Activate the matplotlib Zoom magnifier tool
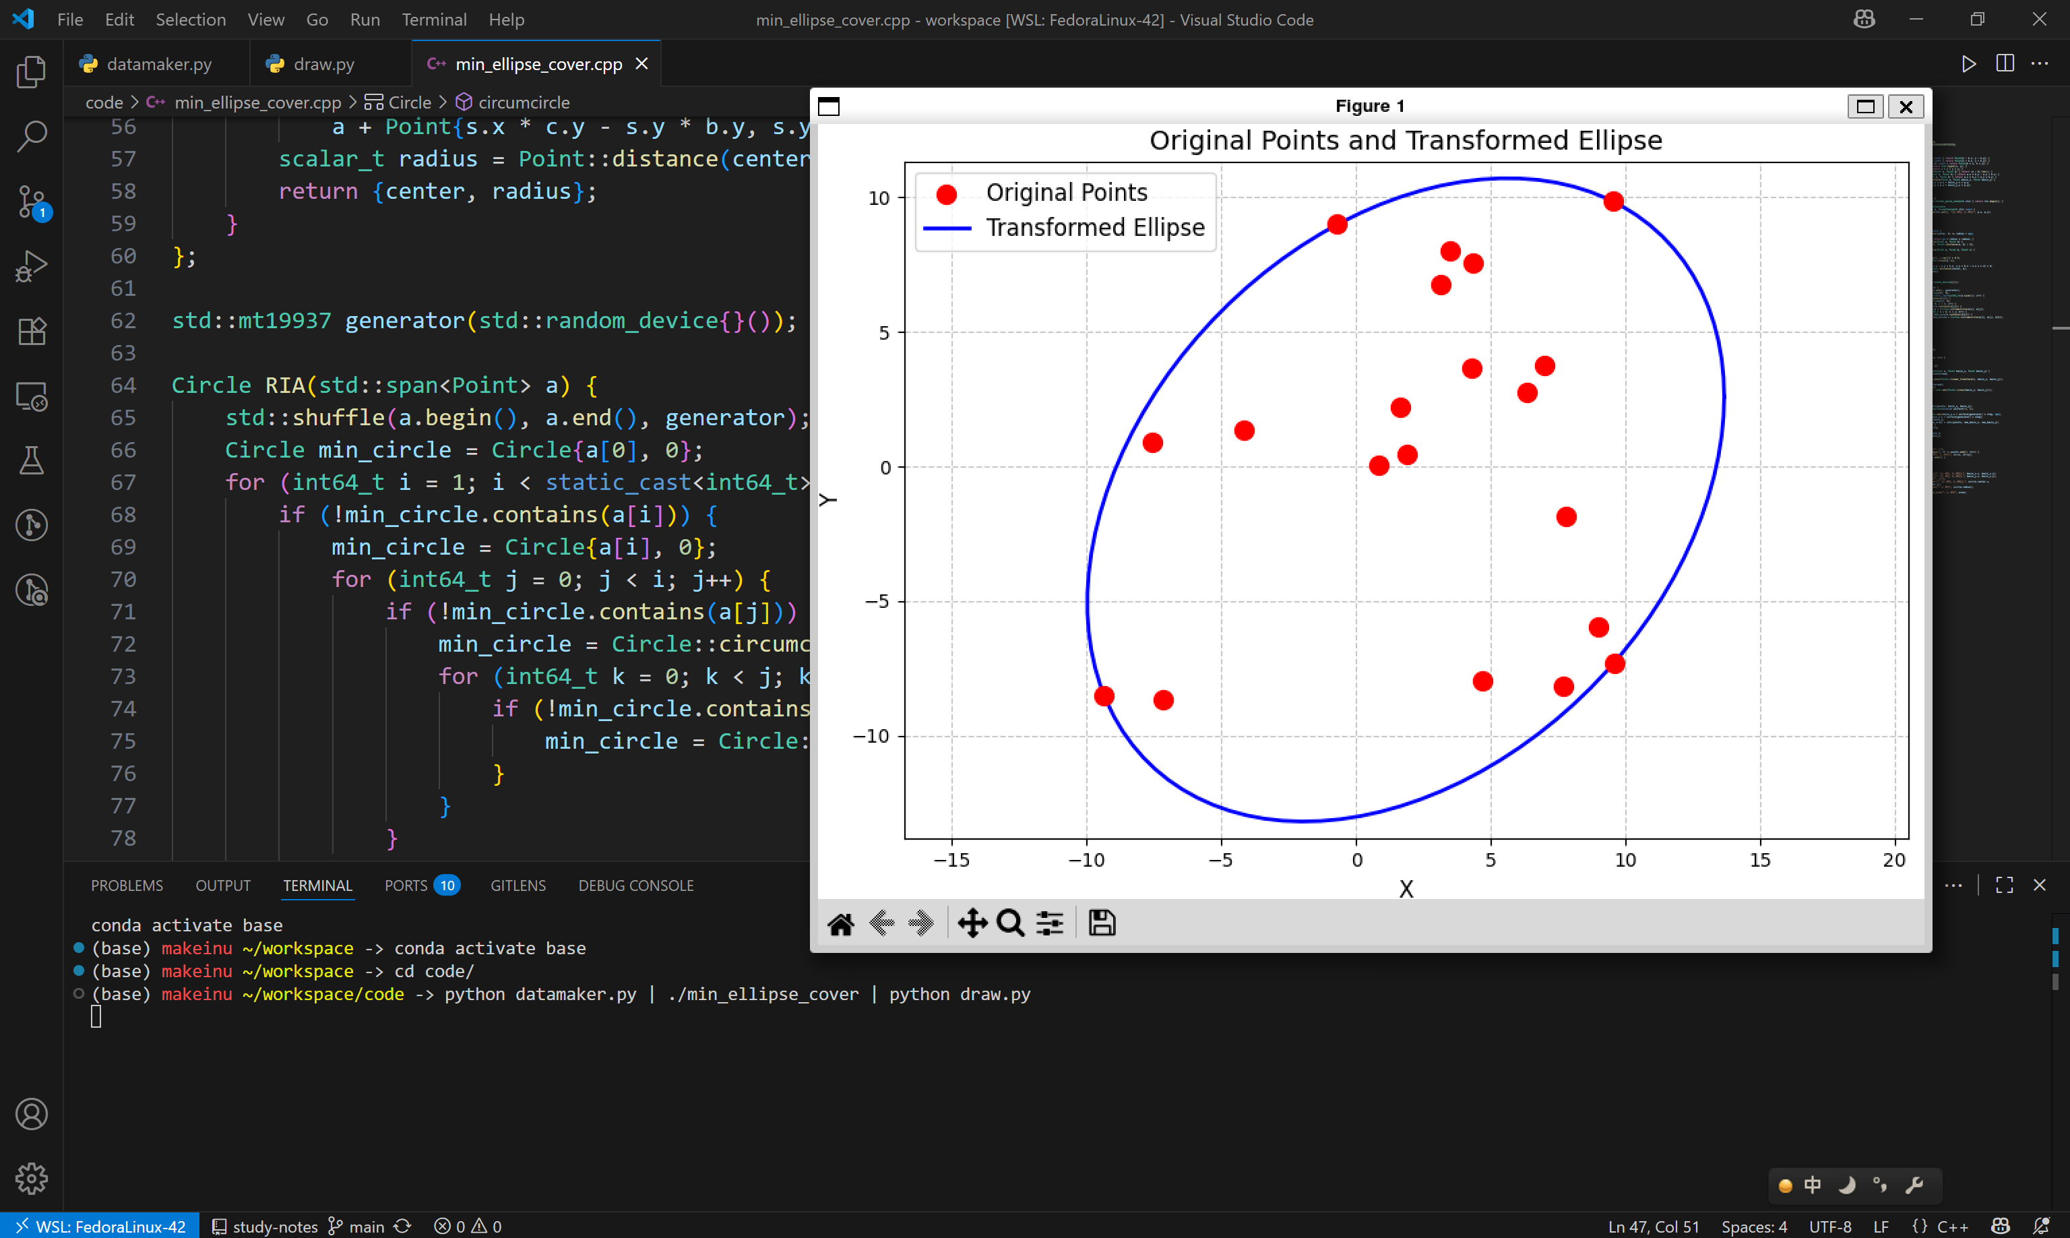This screenshot has height=1238, width=2070. point(1010,923)
